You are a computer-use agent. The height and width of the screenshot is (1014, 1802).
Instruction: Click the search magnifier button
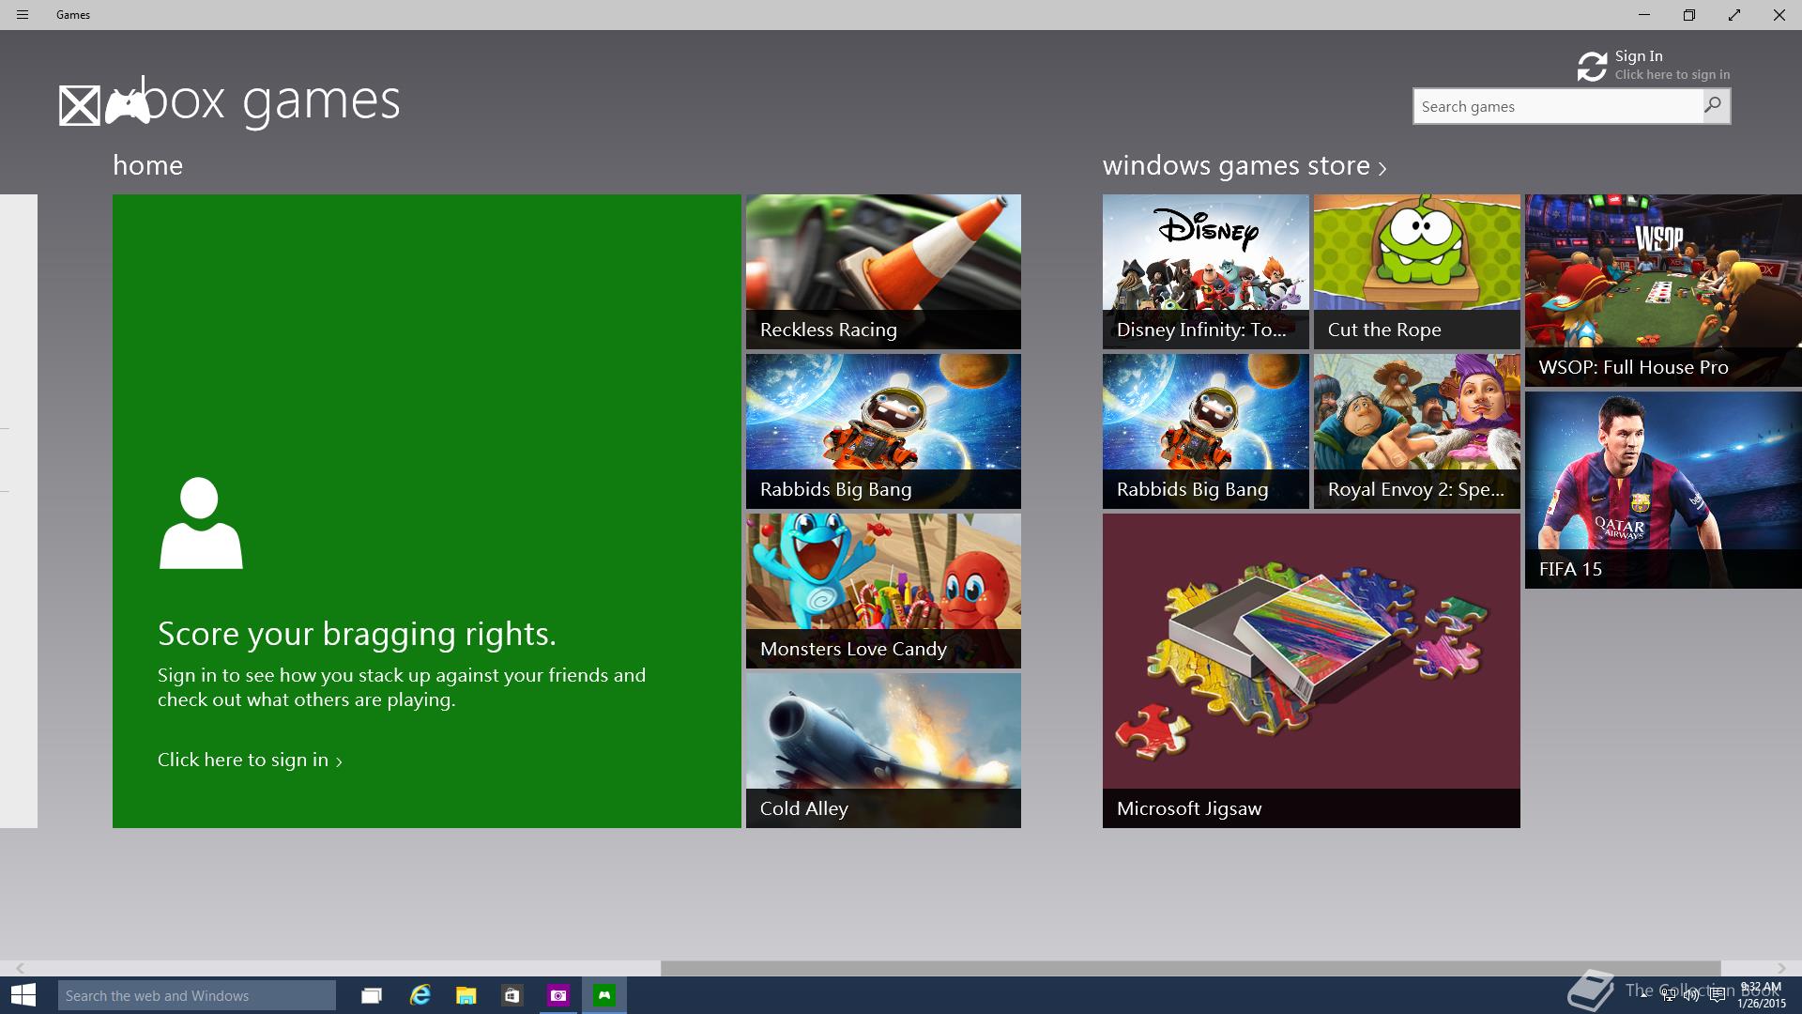[x=1715, y=106]
